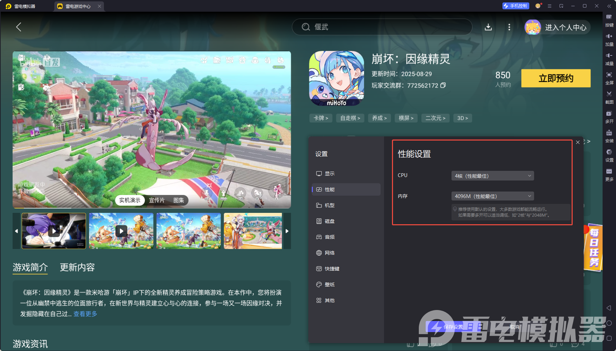Click the 立即预约 reservation button
This screenshot has width=616, height=351.
tap(556, 78)
